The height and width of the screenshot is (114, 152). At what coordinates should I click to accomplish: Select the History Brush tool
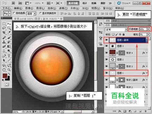[9, 42]
